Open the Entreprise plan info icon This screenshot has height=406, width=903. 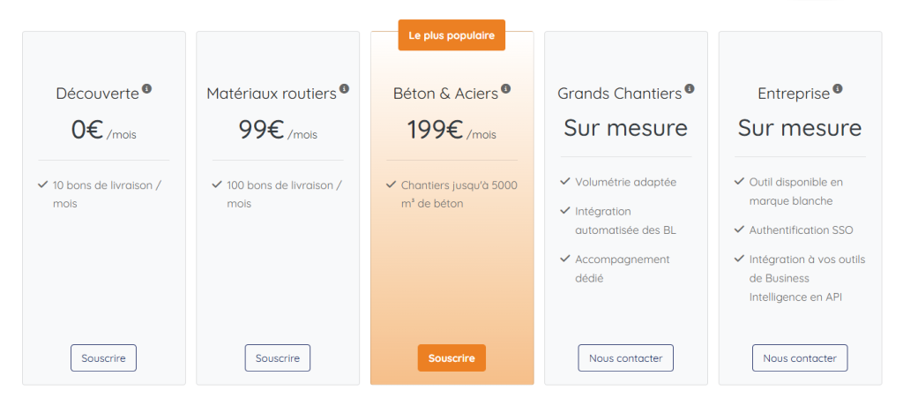[x=838, y=89]
